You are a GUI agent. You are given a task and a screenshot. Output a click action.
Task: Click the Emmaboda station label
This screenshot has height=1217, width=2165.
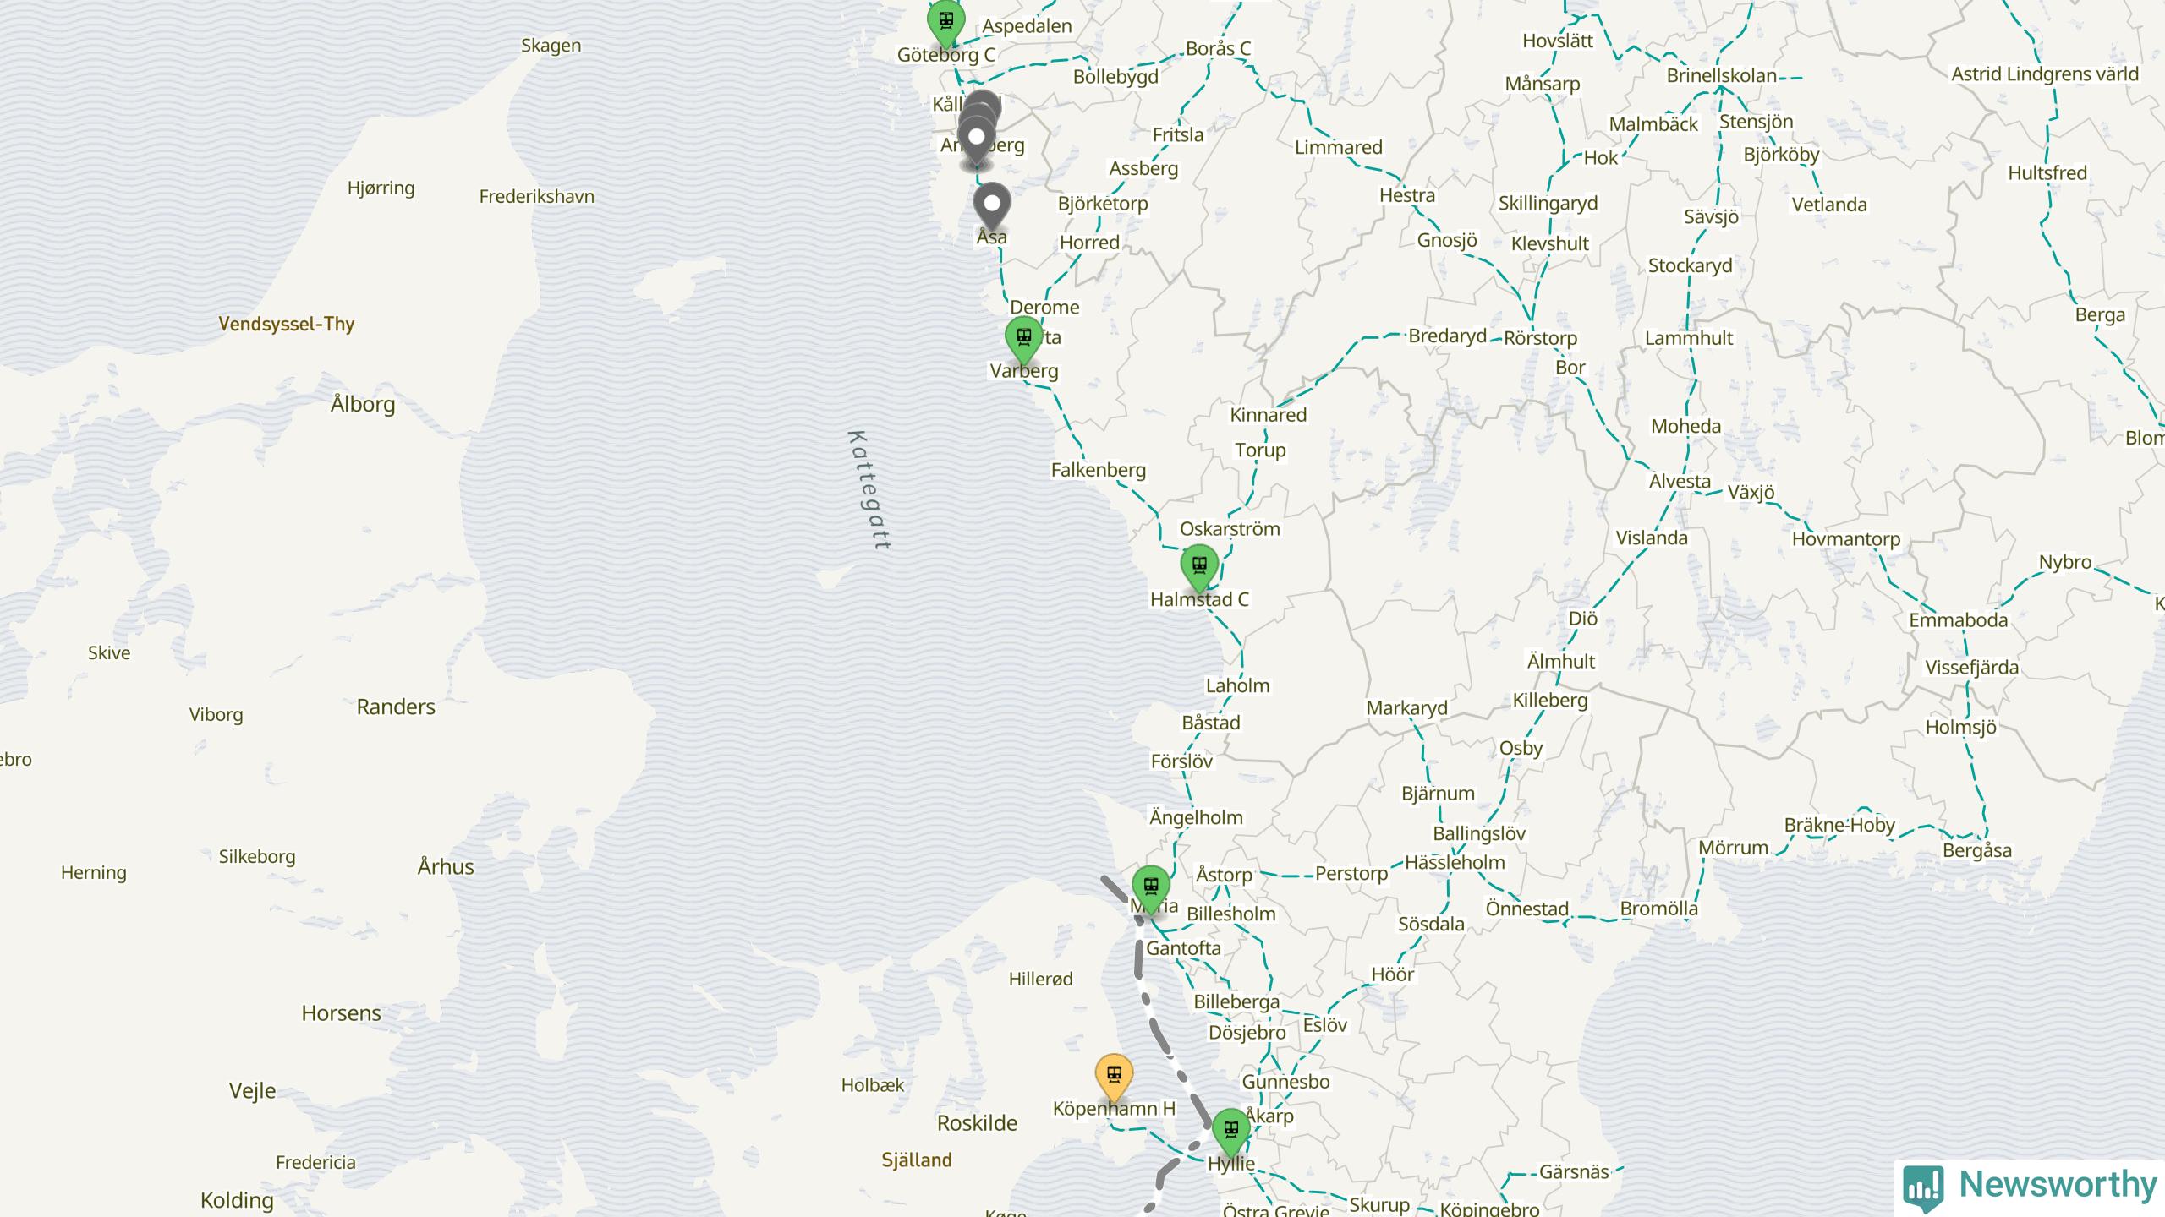pos(1958,620)
